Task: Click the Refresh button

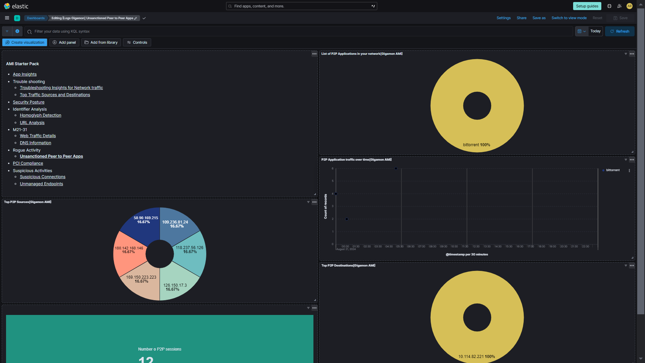Action: 619,31
